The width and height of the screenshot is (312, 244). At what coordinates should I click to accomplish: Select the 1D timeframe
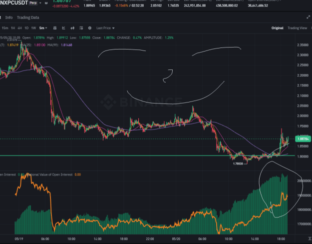click(x=26, y=28)
